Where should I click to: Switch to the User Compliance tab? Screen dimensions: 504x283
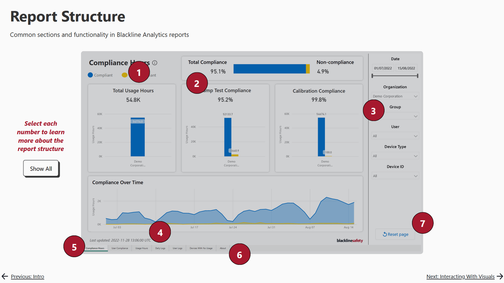[x=120, y=248]
